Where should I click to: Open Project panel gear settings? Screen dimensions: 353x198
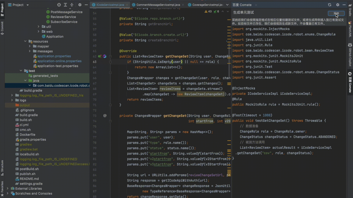click(x=80, y=5)
